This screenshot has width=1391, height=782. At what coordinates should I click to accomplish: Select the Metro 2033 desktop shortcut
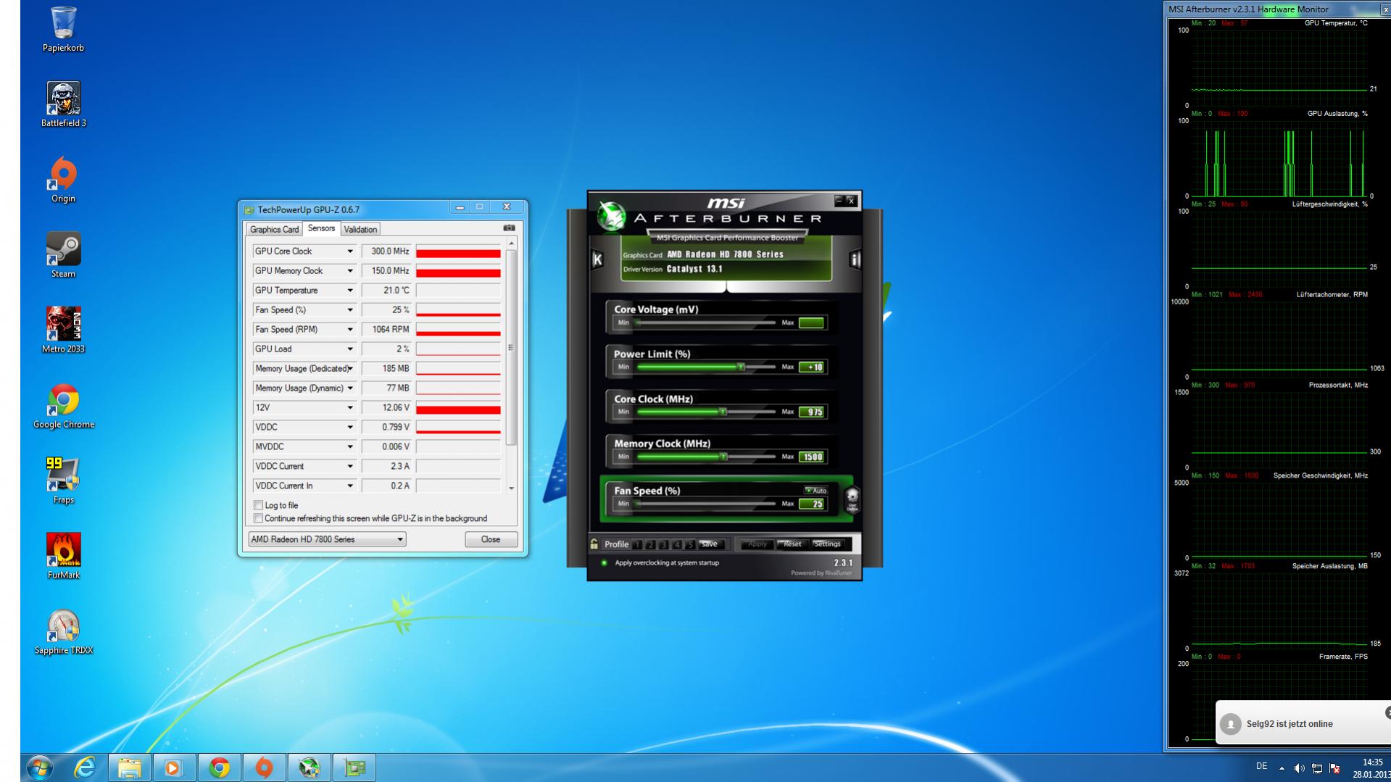pyautogui.click(x=63, y=330)
